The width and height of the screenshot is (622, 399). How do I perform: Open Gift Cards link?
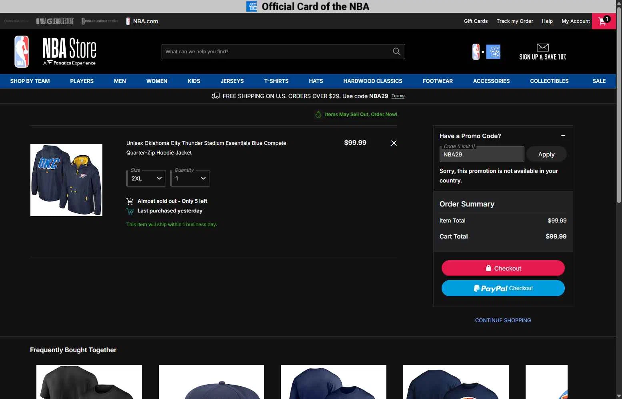pos(476,21)
